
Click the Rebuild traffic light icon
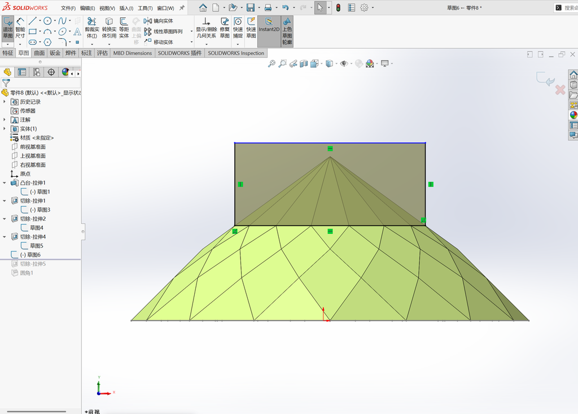(339, 8)
